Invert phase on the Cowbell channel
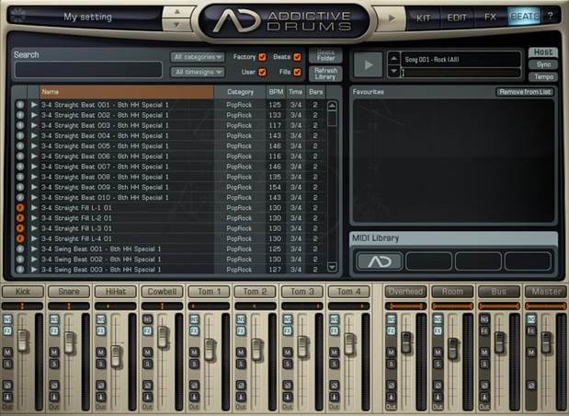 [x=147, y=385]
